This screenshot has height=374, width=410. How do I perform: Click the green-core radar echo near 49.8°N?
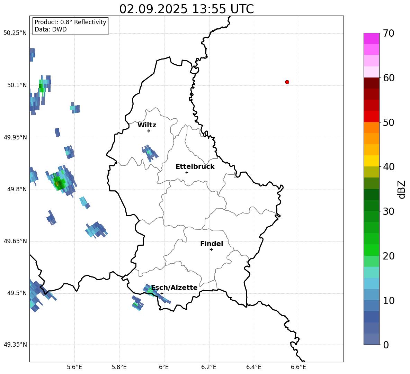point(61,181)
